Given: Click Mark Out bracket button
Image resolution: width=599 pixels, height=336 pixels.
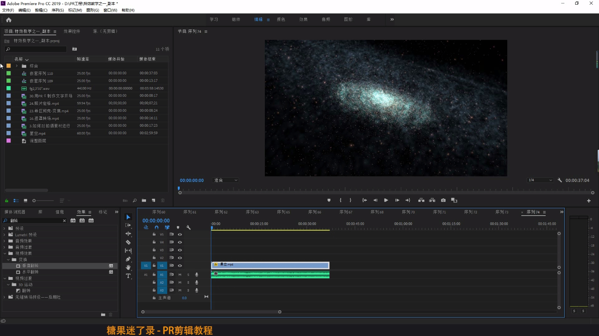Looking at the screenshot, I should pos(350,200).
